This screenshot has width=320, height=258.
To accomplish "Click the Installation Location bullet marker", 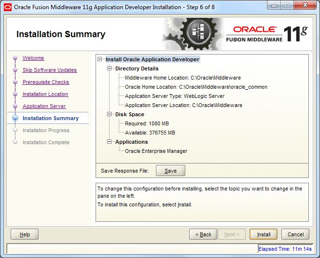I will coord(15,94).
